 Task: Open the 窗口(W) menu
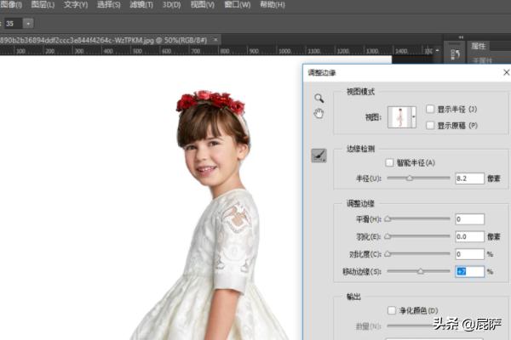pyautogui.click(x=238, y=5)
